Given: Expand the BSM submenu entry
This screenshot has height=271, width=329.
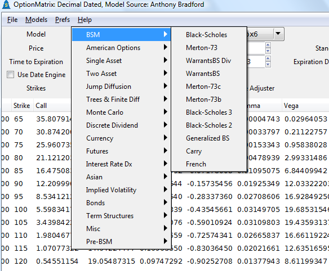Looking at the screenshot, I should pos(121,34).
